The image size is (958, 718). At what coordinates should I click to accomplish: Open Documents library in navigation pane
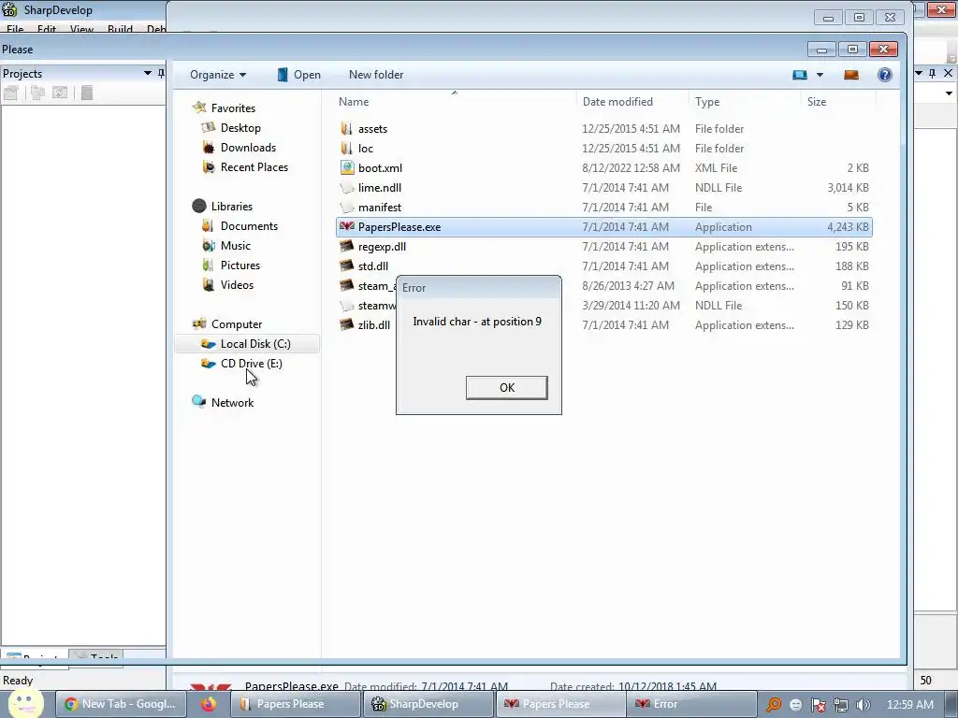pos(249,226)
